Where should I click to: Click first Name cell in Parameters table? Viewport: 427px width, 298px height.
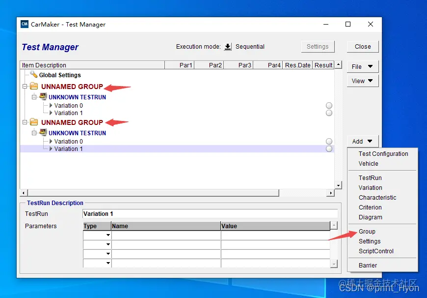[166, 235]
